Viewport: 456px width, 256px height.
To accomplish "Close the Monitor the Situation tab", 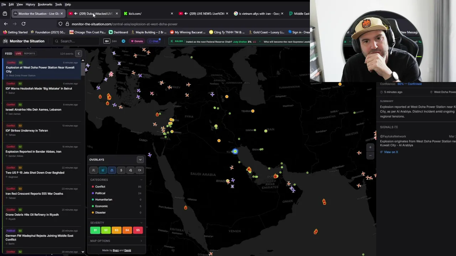I will 62,14.
